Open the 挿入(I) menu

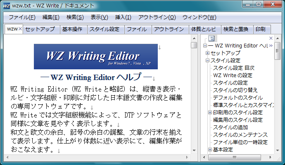pos(123,17)
